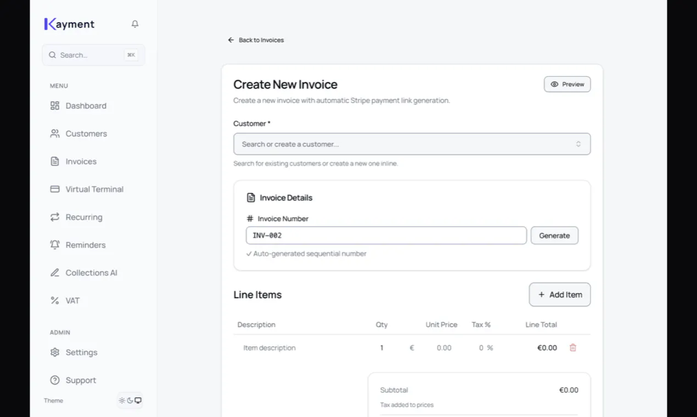
Task: Click the Virtual Terminal card icon
Action: pyautogui.click(x=55, y=189)
